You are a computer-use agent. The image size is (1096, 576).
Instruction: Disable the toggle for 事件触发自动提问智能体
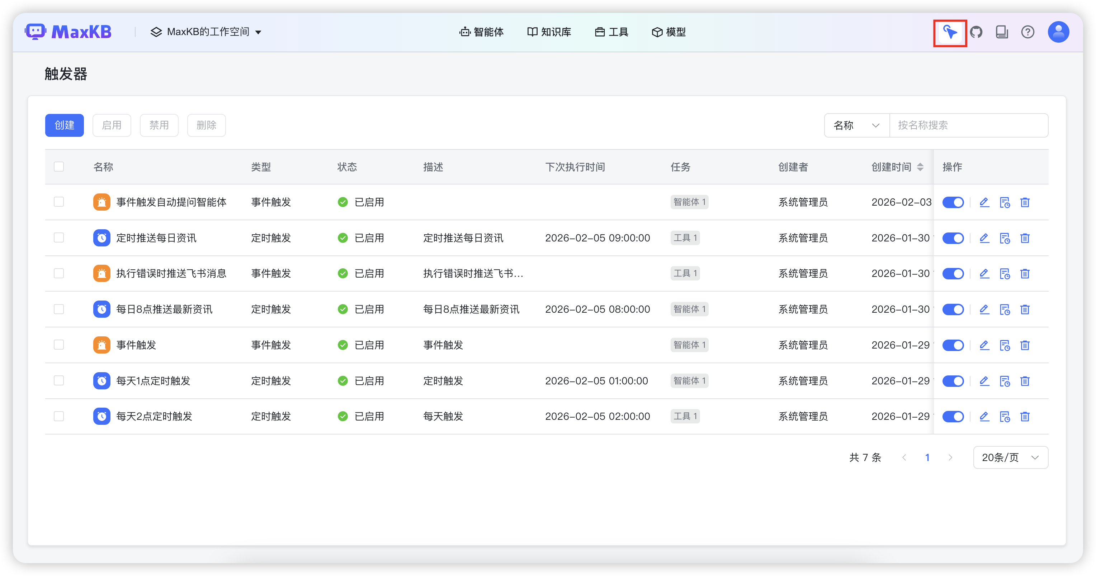point(953,202)
